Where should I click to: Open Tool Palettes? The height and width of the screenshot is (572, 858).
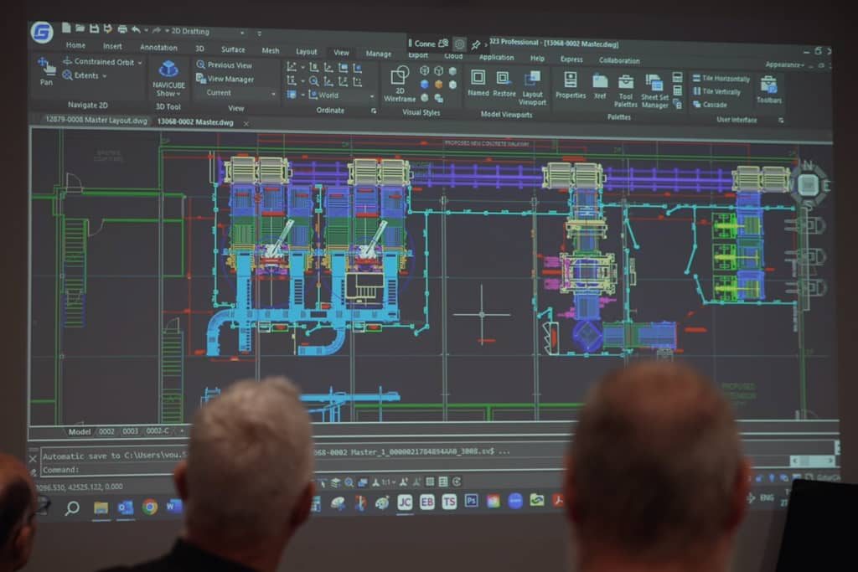click(625, 90)
